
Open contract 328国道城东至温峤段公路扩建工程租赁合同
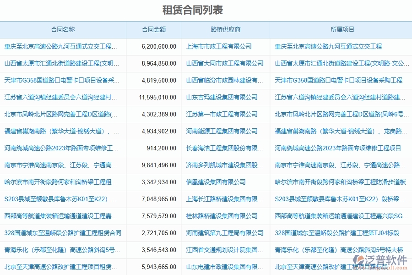pyautogui.click(x=64, y=233)
